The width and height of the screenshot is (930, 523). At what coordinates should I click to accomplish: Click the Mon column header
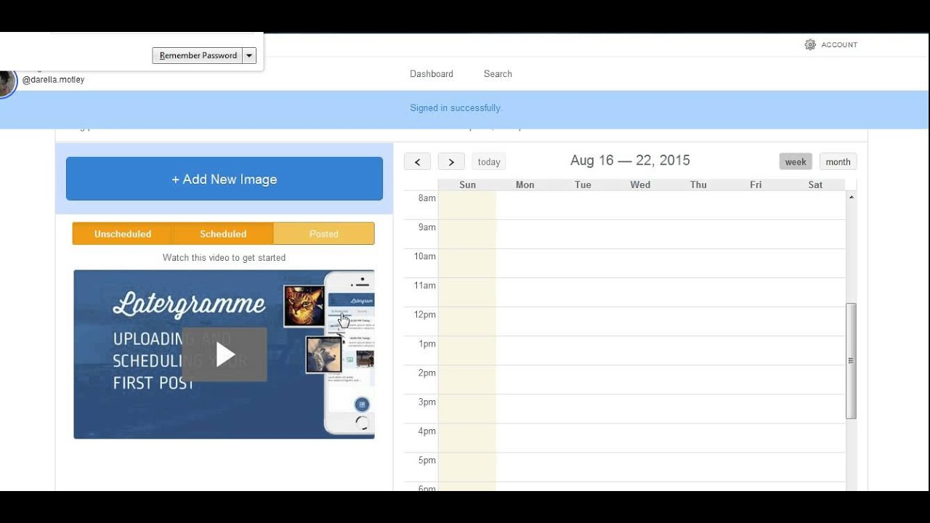(x=525, y=185)
